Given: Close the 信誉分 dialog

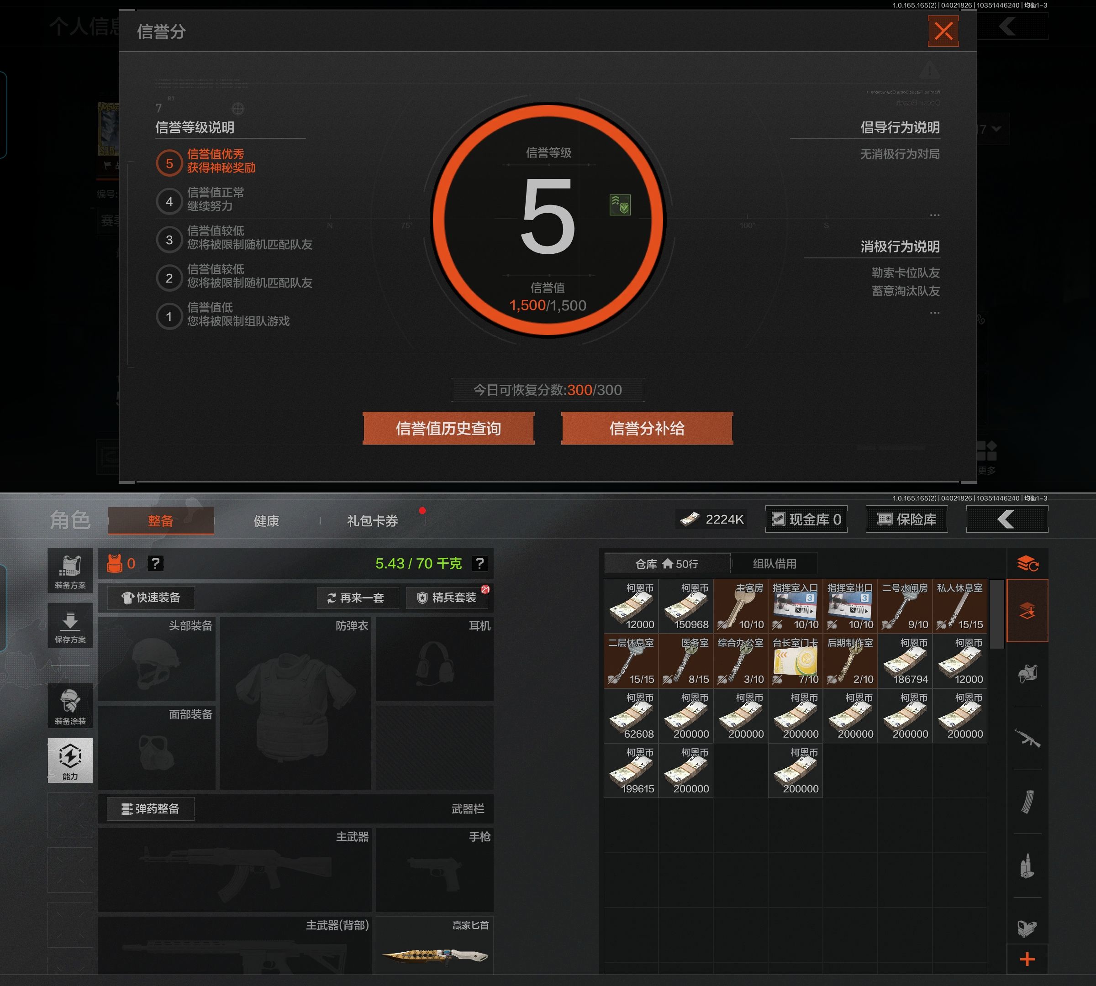Looking at the screenshot, I should click(x=943, y=31).
